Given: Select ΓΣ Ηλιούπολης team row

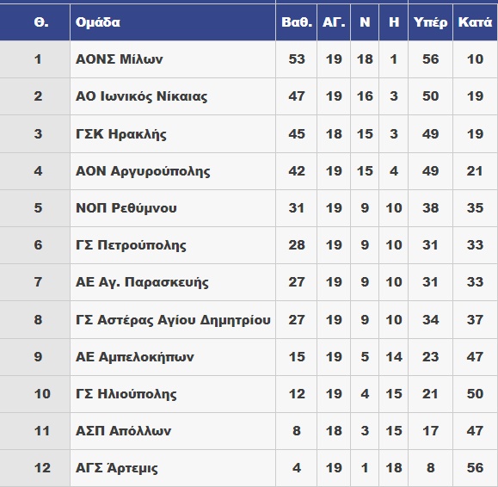Looking at the screenshot, I should click(x=249, y=394).
